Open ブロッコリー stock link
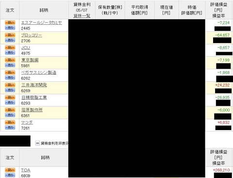233x178 pixels. [32, 35]
